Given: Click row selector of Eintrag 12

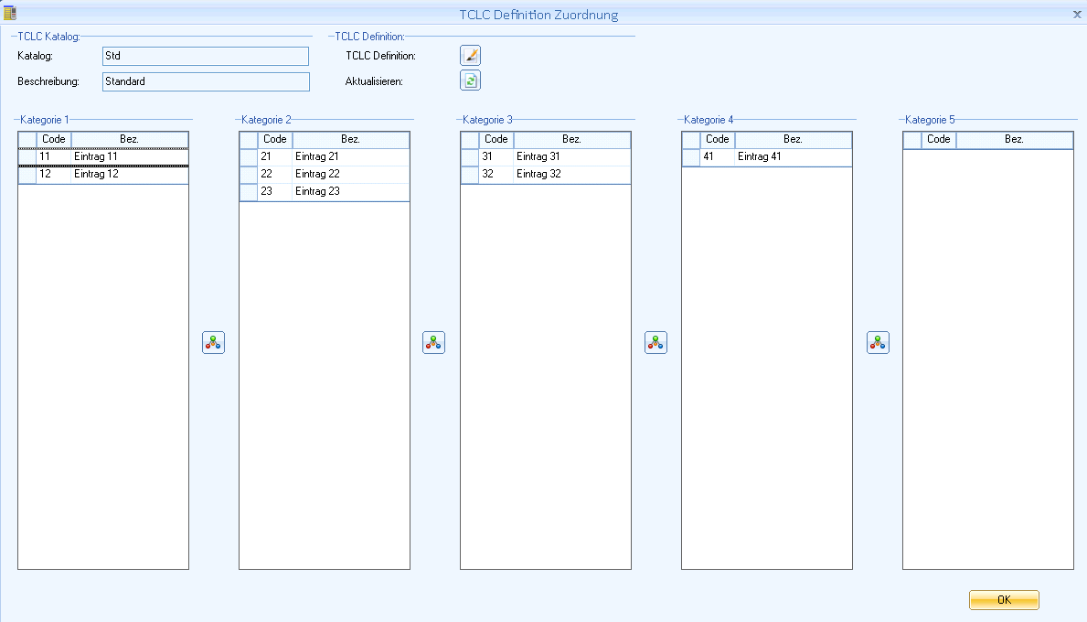Looking at the screenshot, I should 27,174.
